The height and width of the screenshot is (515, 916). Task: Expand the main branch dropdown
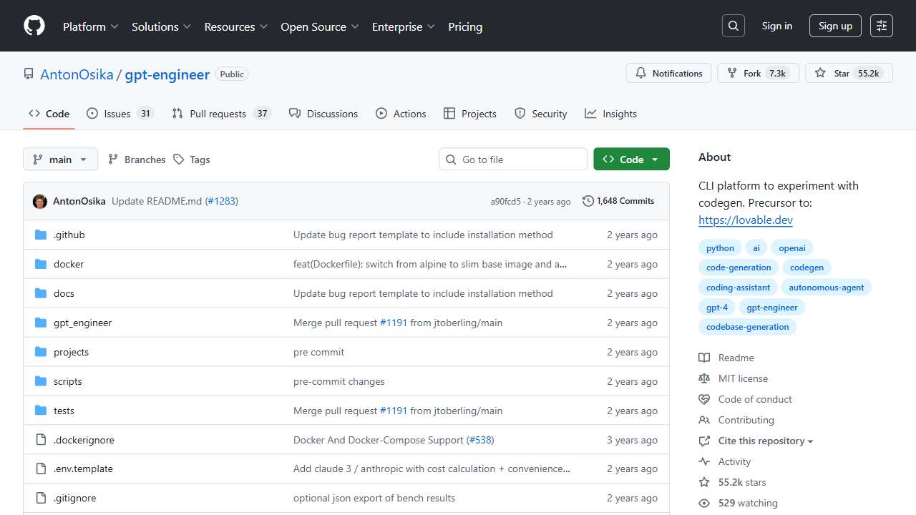click(x=60, y=160)
